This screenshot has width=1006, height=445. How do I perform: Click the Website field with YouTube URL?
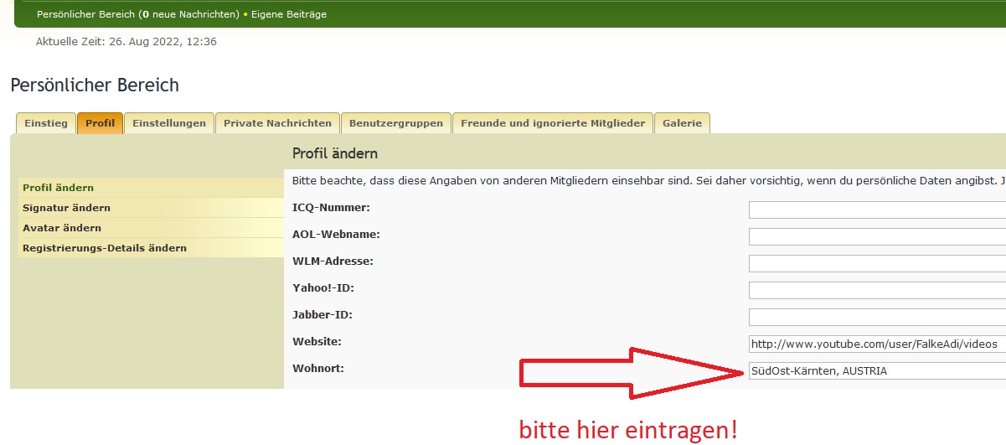pyautogui.click(x=876, y=344)
